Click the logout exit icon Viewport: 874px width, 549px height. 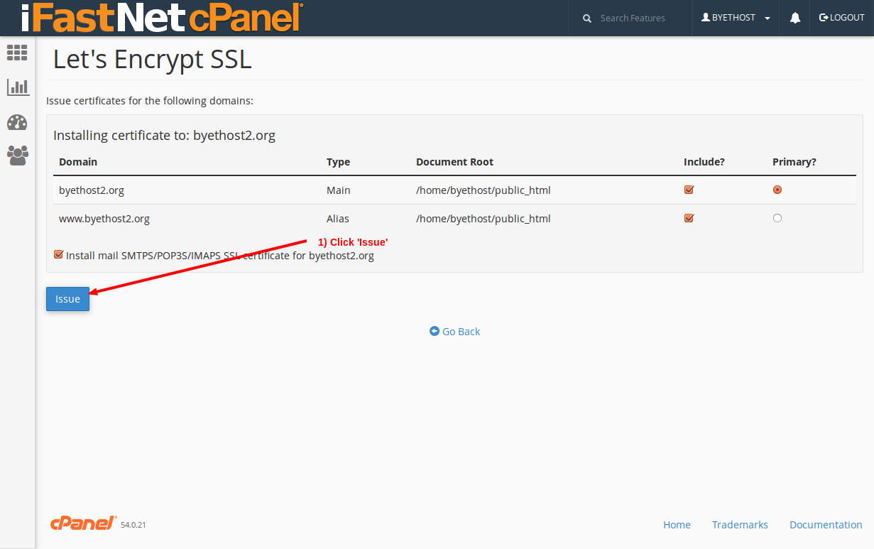pos(824,18)
